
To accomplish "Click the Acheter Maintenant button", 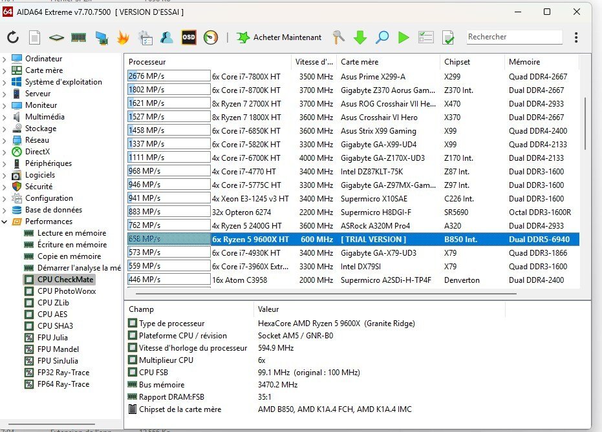I will [279, 37].
